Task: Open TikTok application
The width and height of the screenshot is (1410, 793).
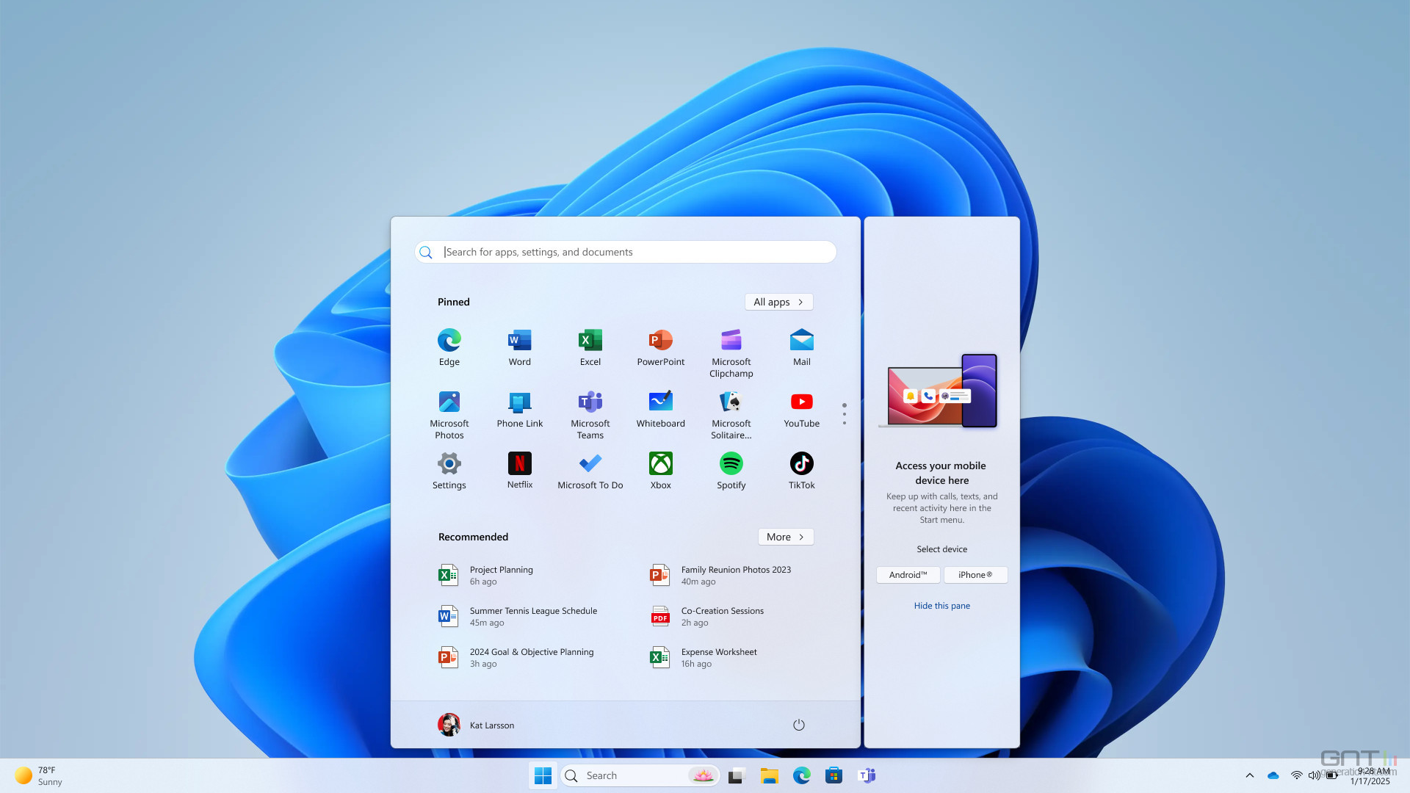Action: click(x=802, y=463)
